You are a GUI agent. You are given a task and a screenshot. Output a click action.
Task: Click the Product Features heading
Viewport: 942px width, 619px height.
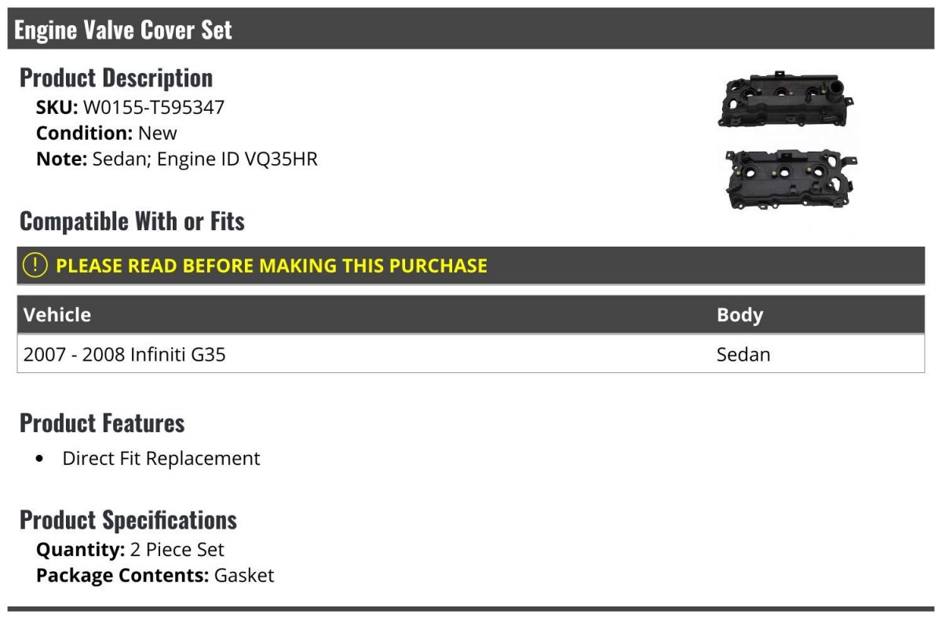102,423
